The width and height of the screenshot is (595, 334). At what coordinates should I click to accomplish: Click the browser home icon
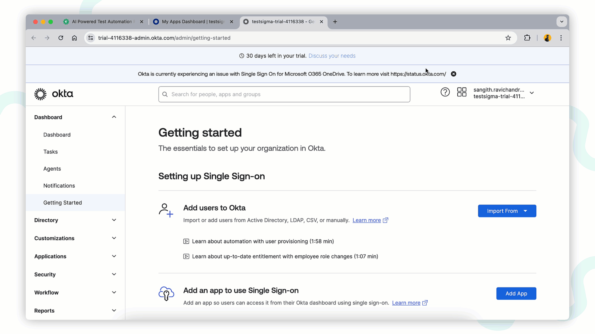click(x=74, y=38)
